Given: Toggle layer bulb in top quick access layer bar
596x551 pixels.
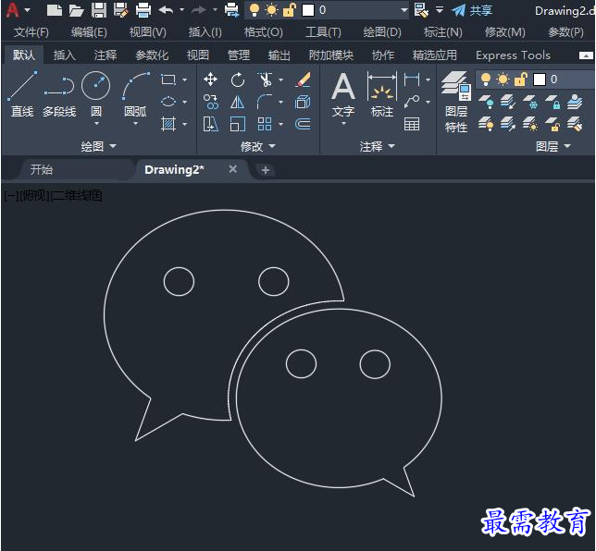Looking at the screenshot, I should [x=255, y=10].
